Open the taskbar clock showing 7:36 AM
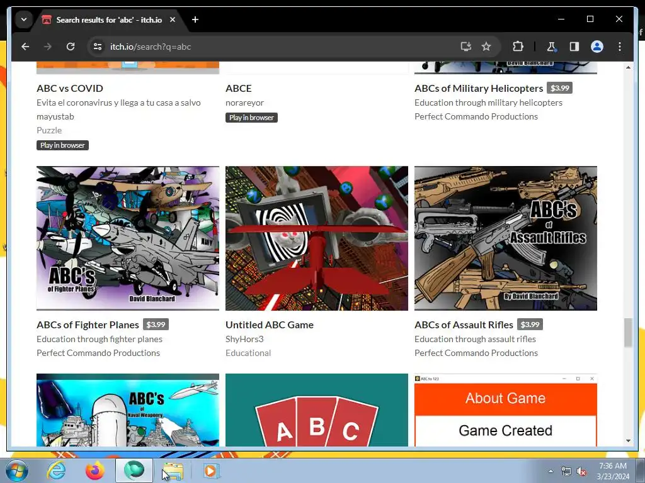Image resolution: width=645 pixels, height=483 pixels. [613, 470]
